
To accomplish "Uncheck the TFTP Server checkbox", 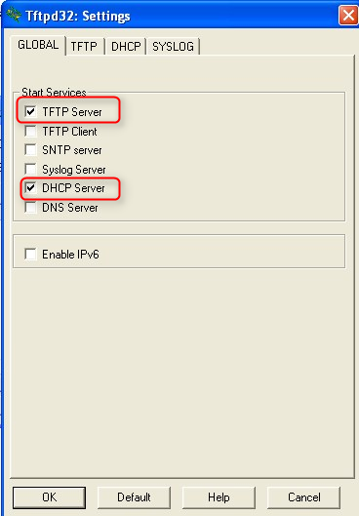I will (x=30, y=112).
